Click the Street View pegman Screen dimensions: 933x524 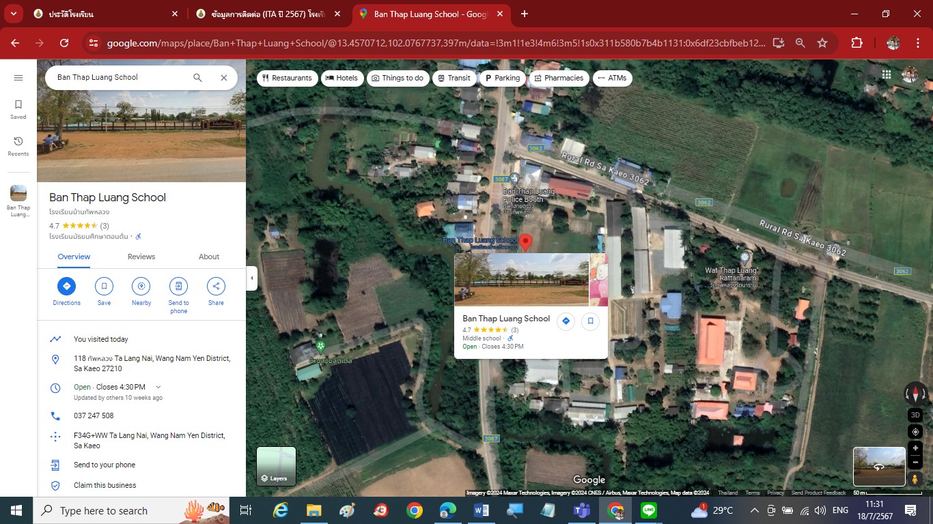tap(915, 479)
